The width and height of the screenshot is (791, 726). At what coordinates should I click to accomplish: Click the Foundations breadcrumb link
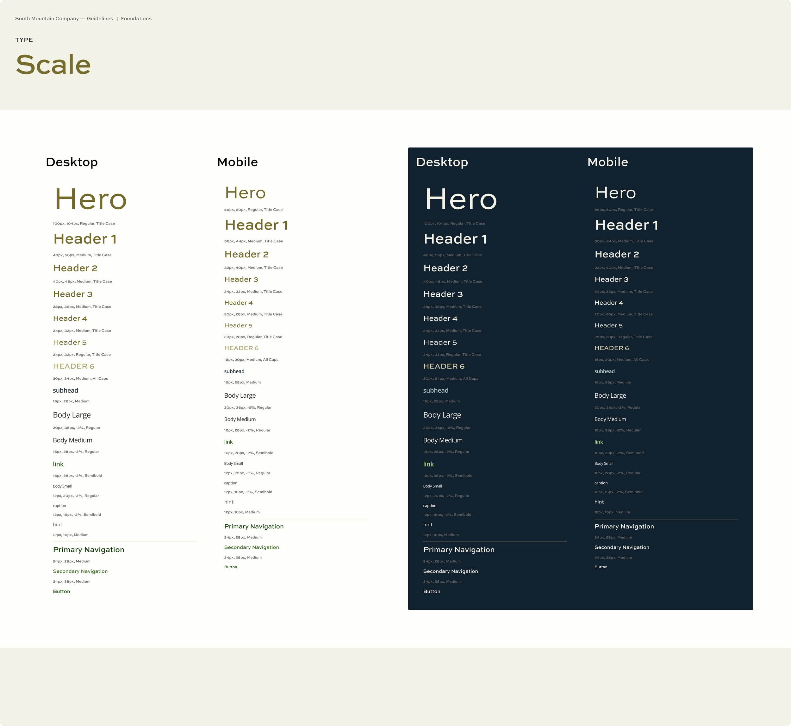click(136, 18)
